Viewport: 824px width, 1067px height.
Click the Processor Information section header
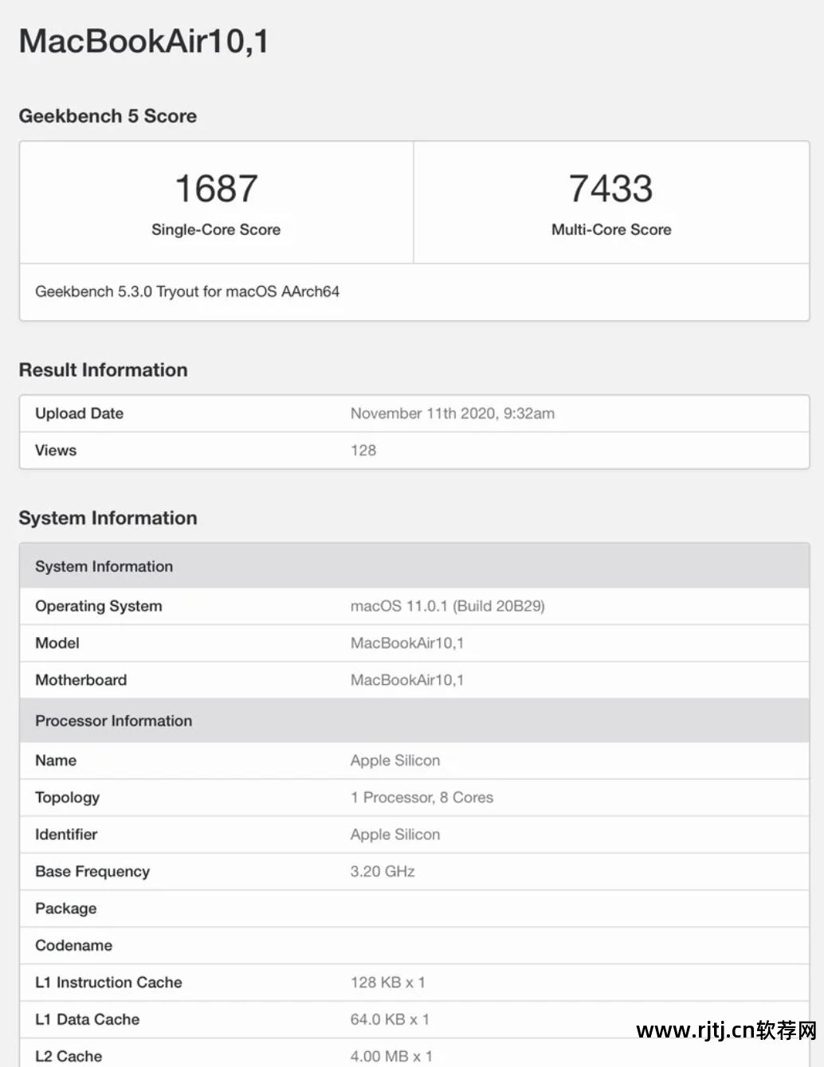[113, 721]
